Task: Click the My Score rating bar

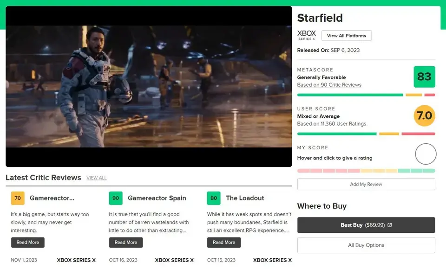Action: pyautogui.click(x=366, y=171)
